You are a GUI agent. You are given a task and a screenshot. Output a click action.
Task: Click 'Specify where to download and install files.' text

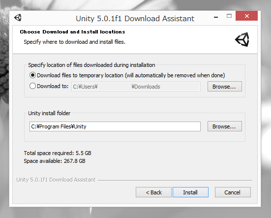pos(74,42)
